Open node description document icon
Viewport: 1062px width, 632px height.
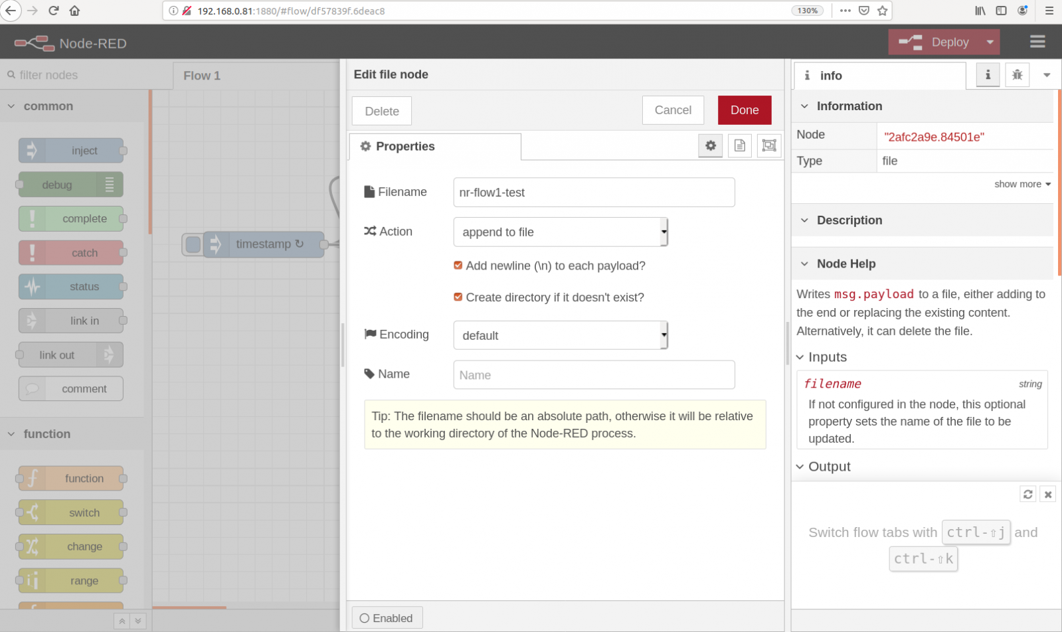coord(739,145)
